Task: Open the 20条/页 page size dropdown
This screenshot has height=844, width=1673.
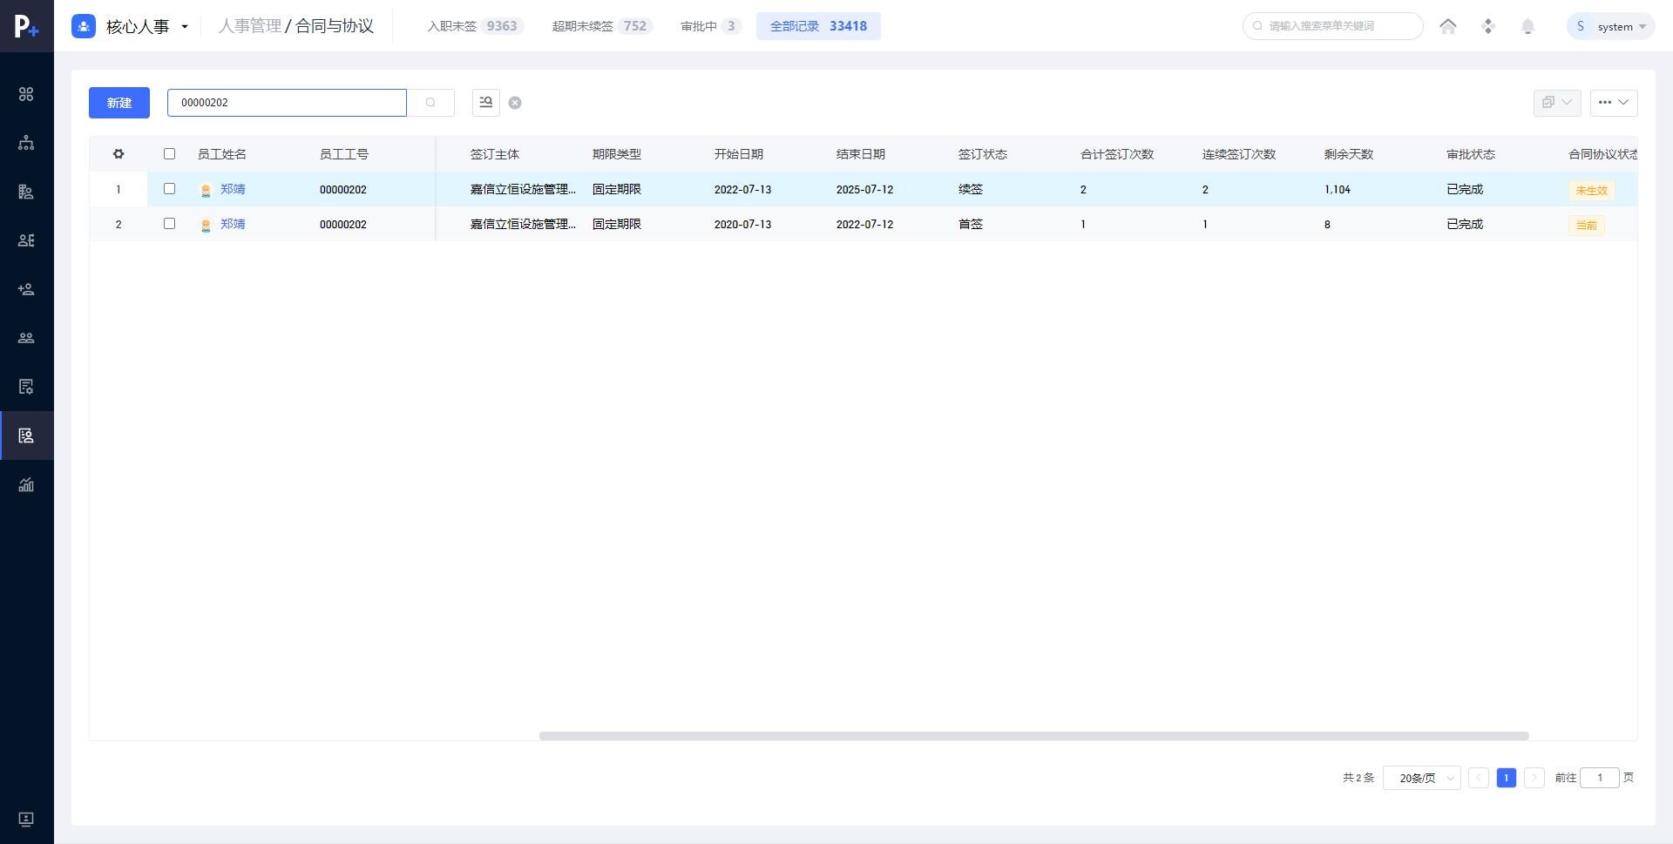Action: pos(1421,778)
